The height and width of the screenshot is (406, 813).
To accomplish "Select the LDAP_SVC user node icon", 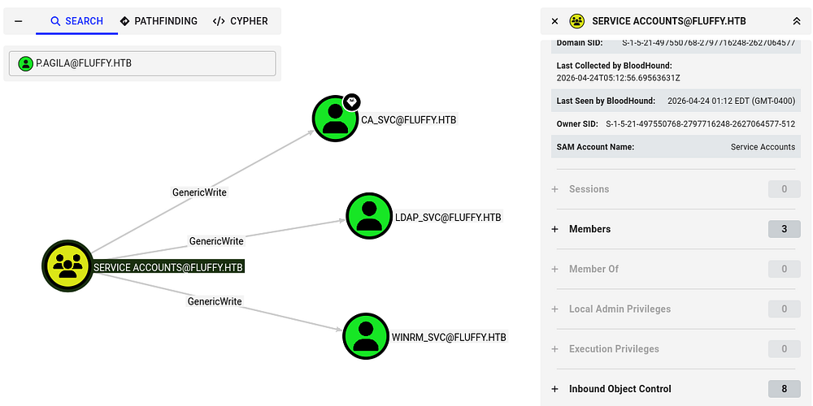I will [369, 216].
